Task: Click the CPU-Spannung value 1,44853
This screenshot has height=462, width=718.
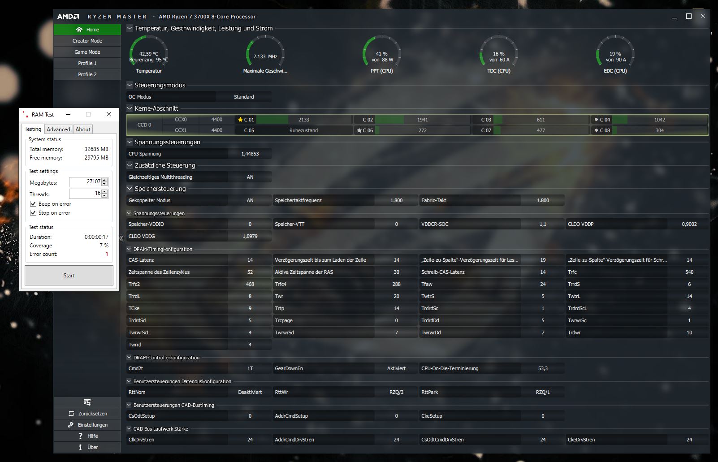Action: tap(250, 154)
